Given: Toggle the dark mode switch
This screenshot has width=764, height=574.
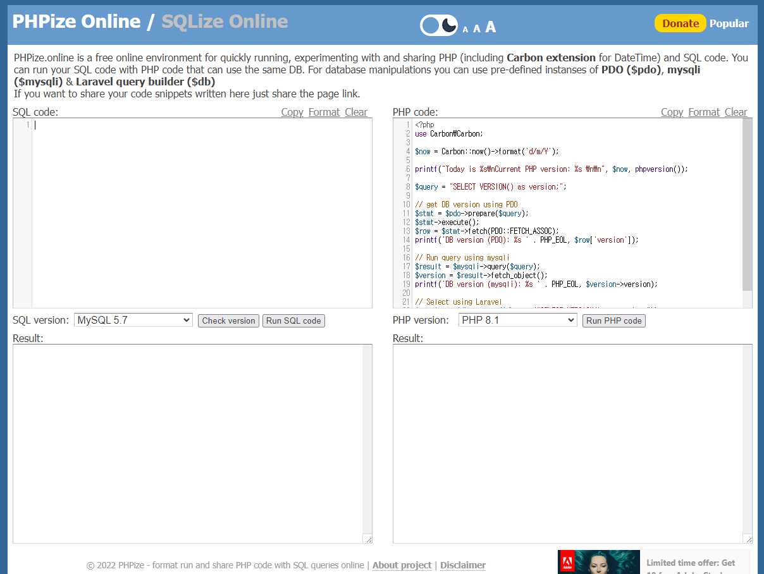Looking at the screenshot, I should (x=439, y=25).
